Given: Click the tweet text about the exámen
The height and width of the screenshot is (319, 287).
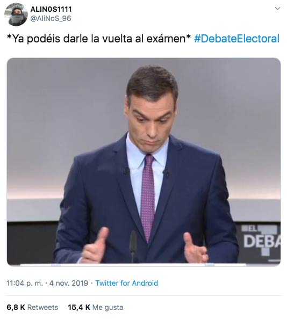Looking at the screenshot, I should pos(99,39).
